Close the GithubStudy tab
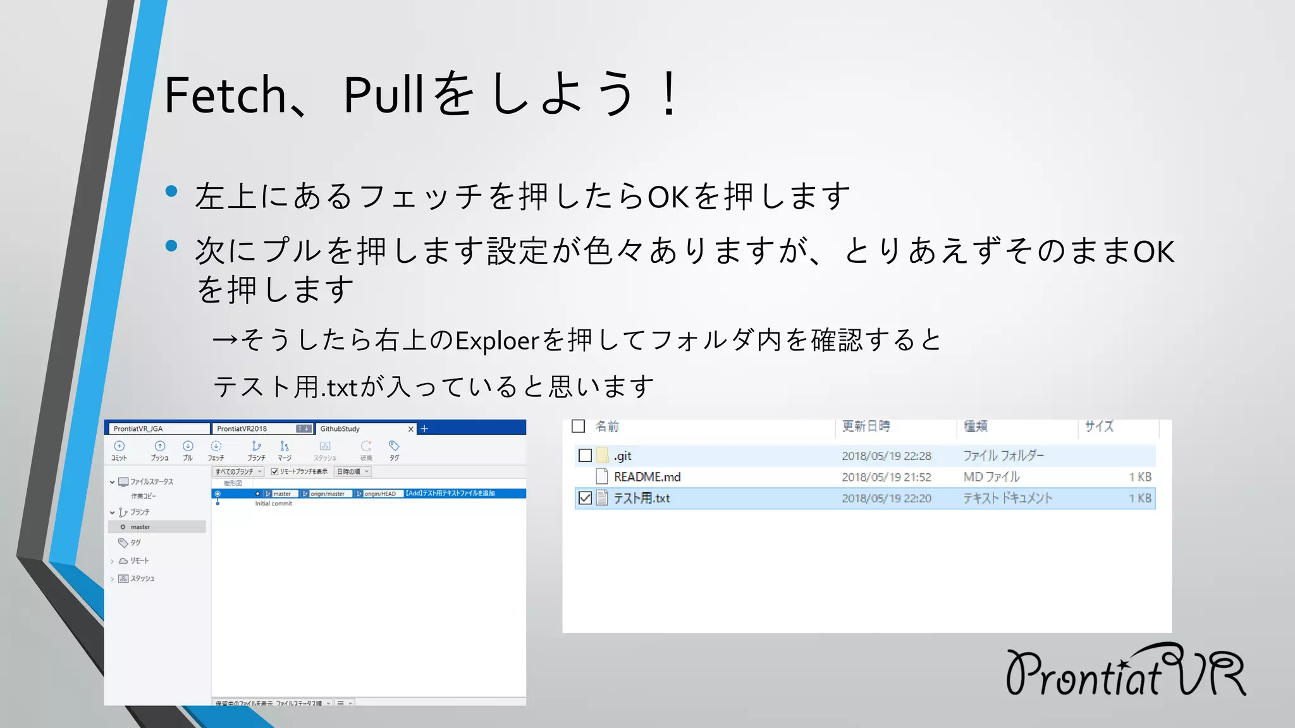 click(x=410, y=429)
